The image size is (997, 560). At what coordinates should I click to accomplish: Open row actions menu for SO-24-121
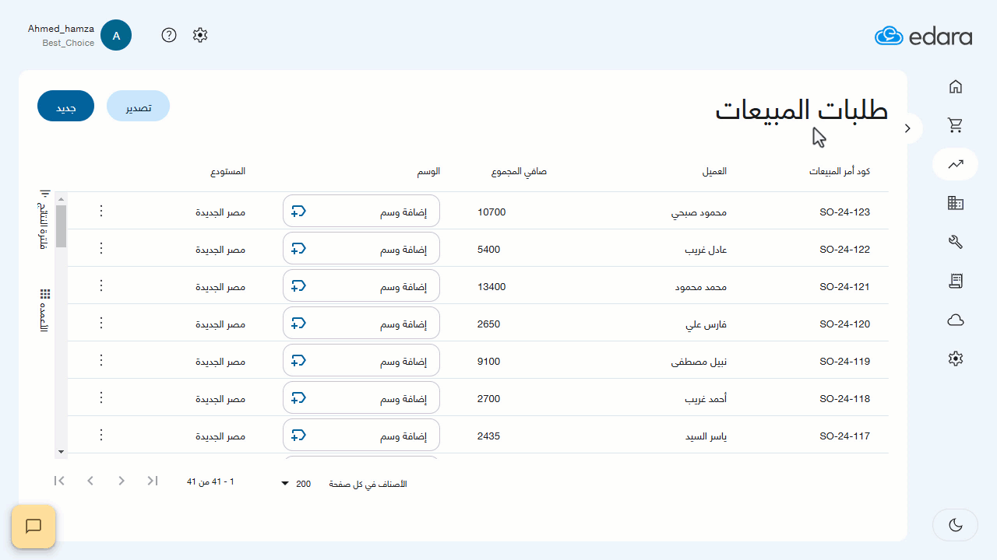(100, 285)
